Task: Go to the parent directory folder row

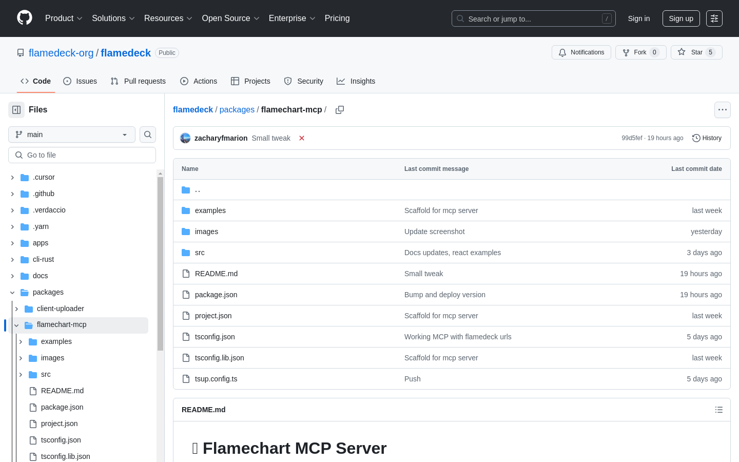Action: pyautogui.click(x=452, y=190)
